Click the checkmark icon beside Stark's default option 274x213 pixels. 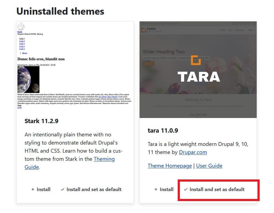(x=63, y=189)
